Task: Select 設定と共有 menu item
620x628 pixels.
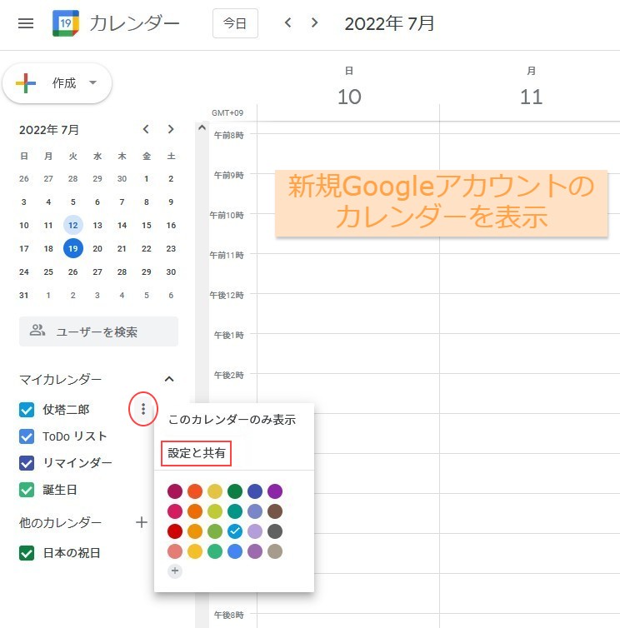Action: pos(197,453)
